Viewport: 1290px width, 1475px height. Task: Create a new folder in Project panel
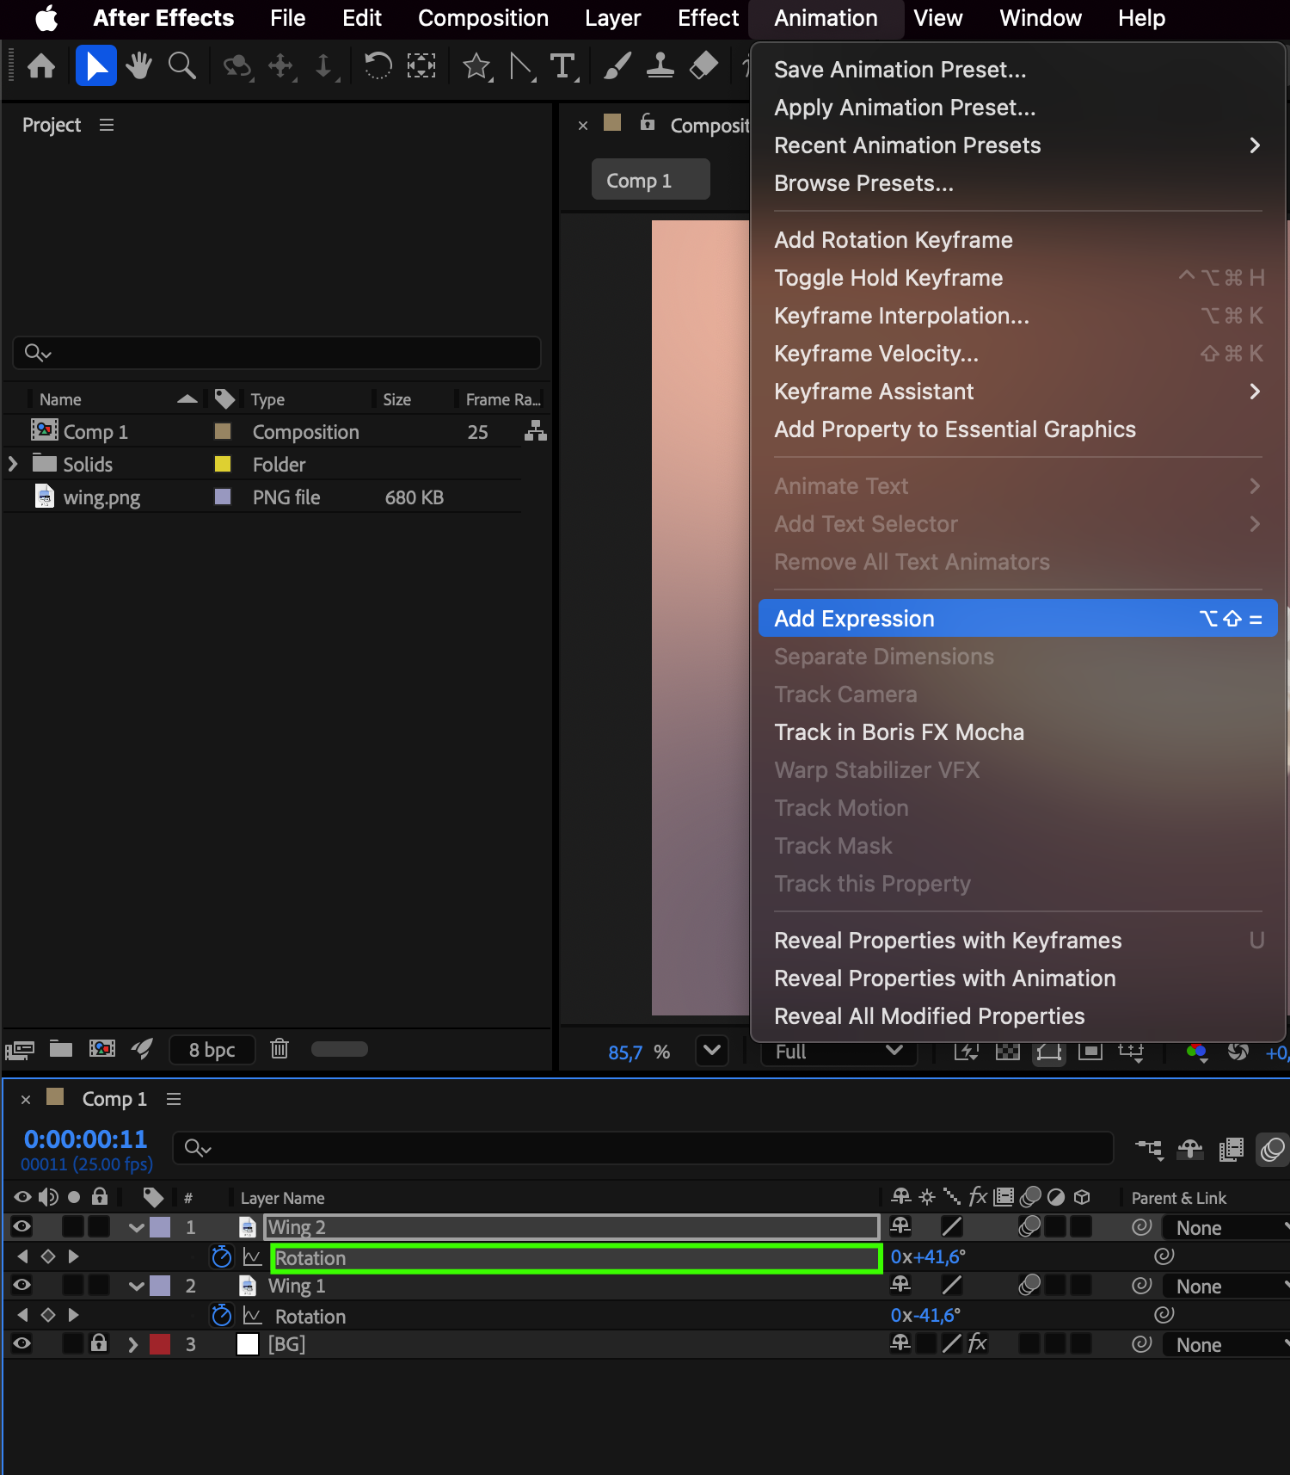[x=61, y=1048]
